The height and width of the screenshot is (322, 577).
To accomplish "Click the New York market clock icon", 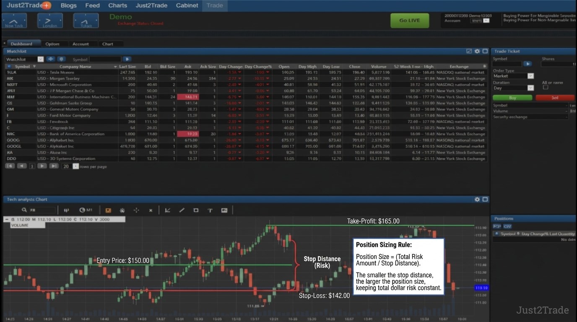I will tap(14, 21).
